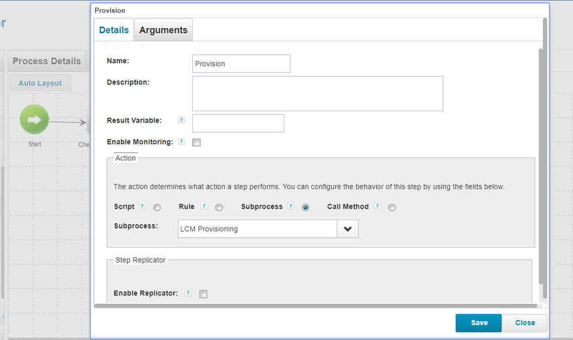Viewport: 573px width, 340px height.
Task: Click help icon beside Result Variable
Action: [181, 120]
